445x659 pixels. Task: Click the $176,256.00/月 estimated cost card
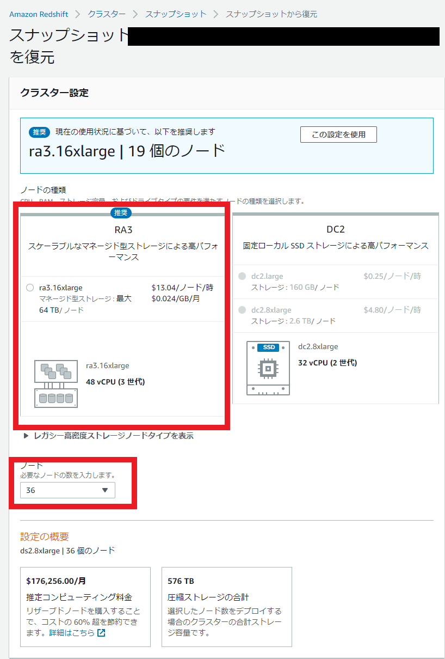point(85,607)
